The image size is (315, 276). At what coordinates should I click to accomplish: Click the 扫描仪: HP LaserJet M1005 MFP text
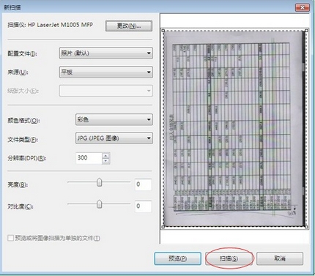[x=51, y=25]
